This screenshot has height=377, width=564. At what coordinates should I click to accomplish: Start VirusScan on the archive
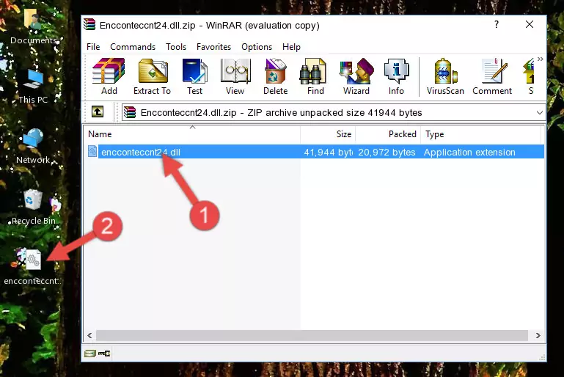coord(445,76)
